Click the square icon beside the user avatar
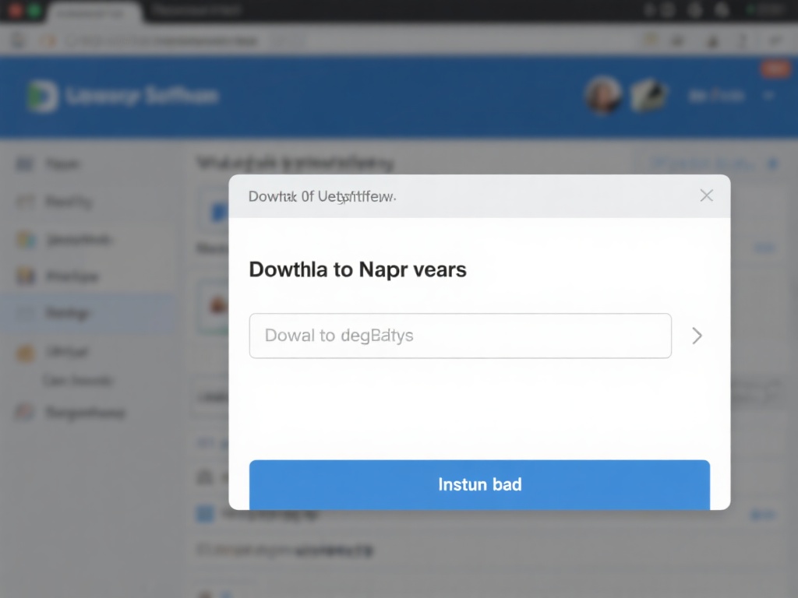Image resolution: width=798 pixels, height=598 pixels. tap(648, 95)
